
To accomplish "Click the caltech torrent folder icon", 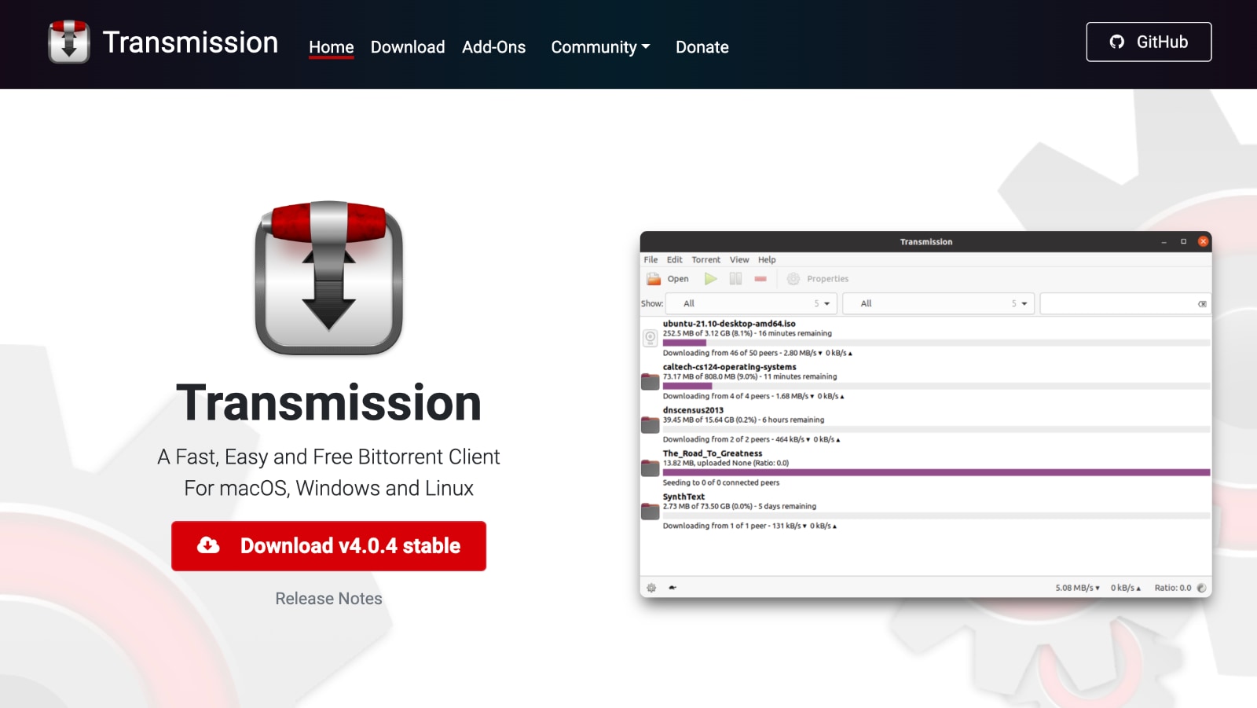I will click(x=650, y=382).
